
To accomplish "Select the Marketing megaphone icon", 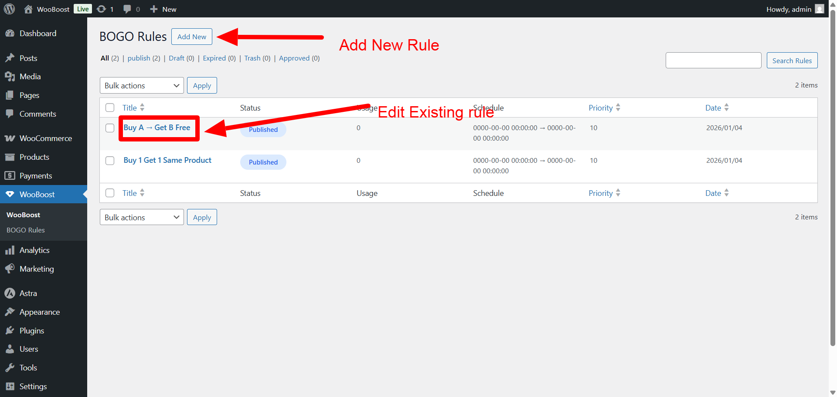I will [10, 269].
